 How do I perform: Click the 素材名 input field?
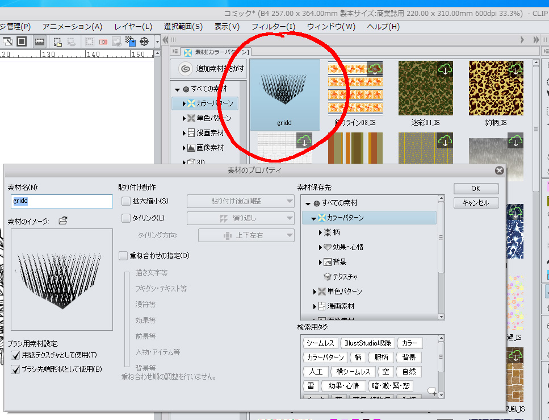pyautogui.click(x=62, y=201)
